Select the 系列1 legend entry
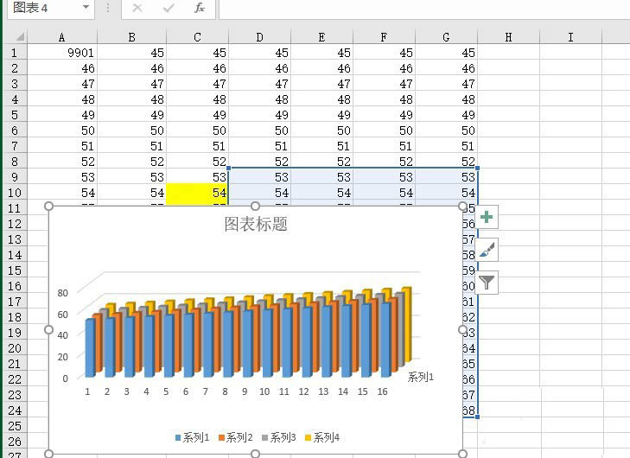 point(192,437)
